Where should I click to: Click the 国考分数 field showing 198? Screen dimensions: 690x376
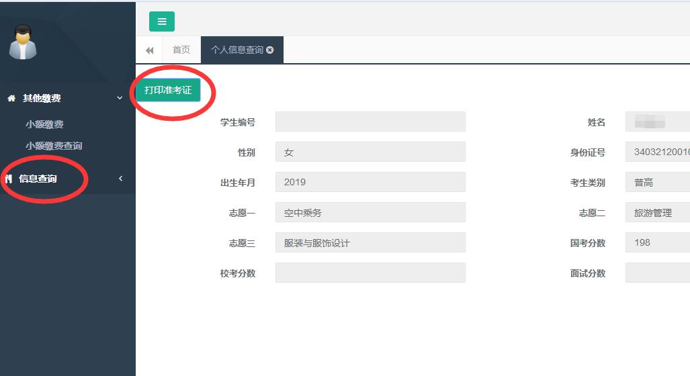[x=657, y=242]
